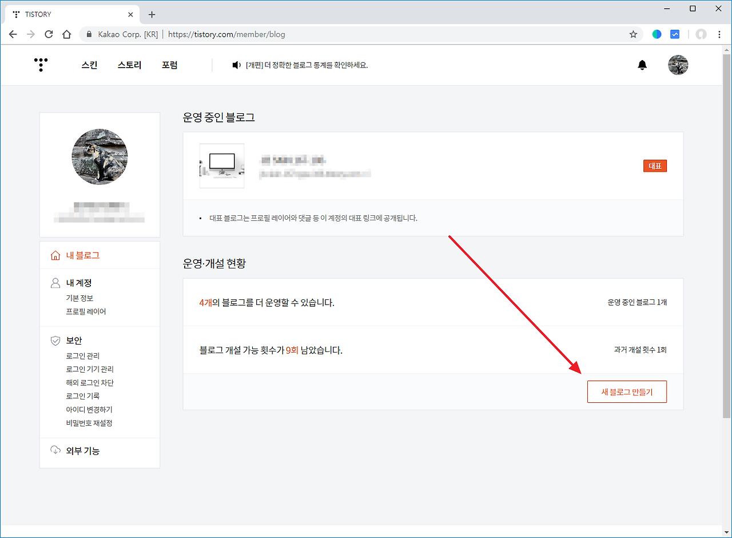
Task: Open Chrome's three-dot menu
Action: click(x=719, y=34)
